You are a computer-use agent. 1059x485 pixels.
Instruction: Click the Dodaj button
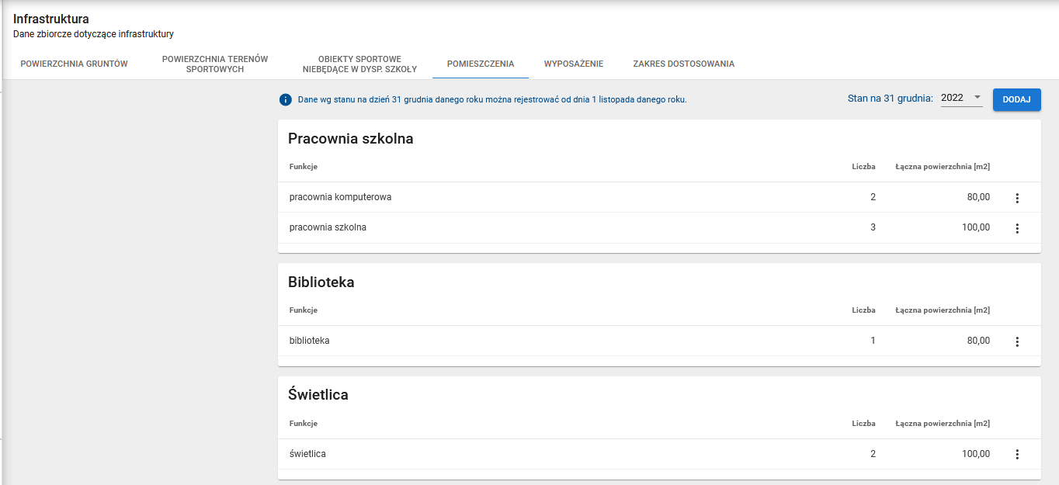coord(1016,99)
